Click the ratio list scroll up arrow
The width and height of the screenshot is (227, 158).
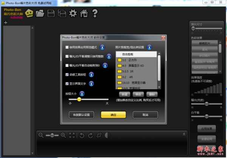(159, 53)
